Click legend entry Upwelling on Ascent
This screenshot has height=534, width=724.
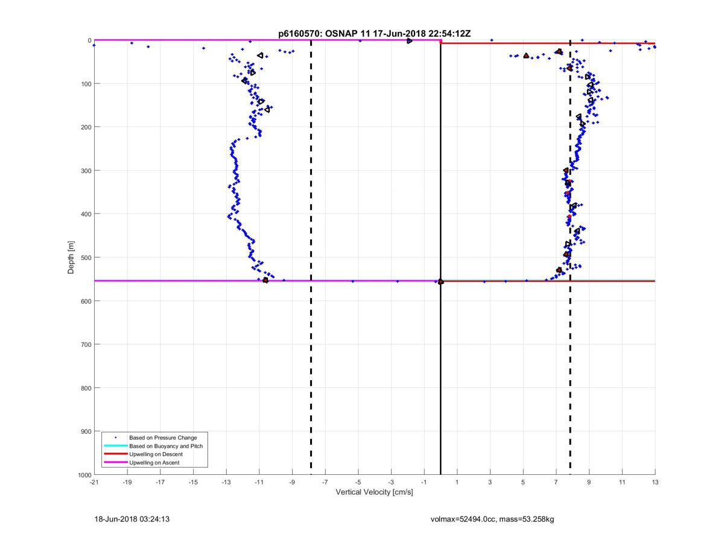pyautogui.click(x=154, y=463)
